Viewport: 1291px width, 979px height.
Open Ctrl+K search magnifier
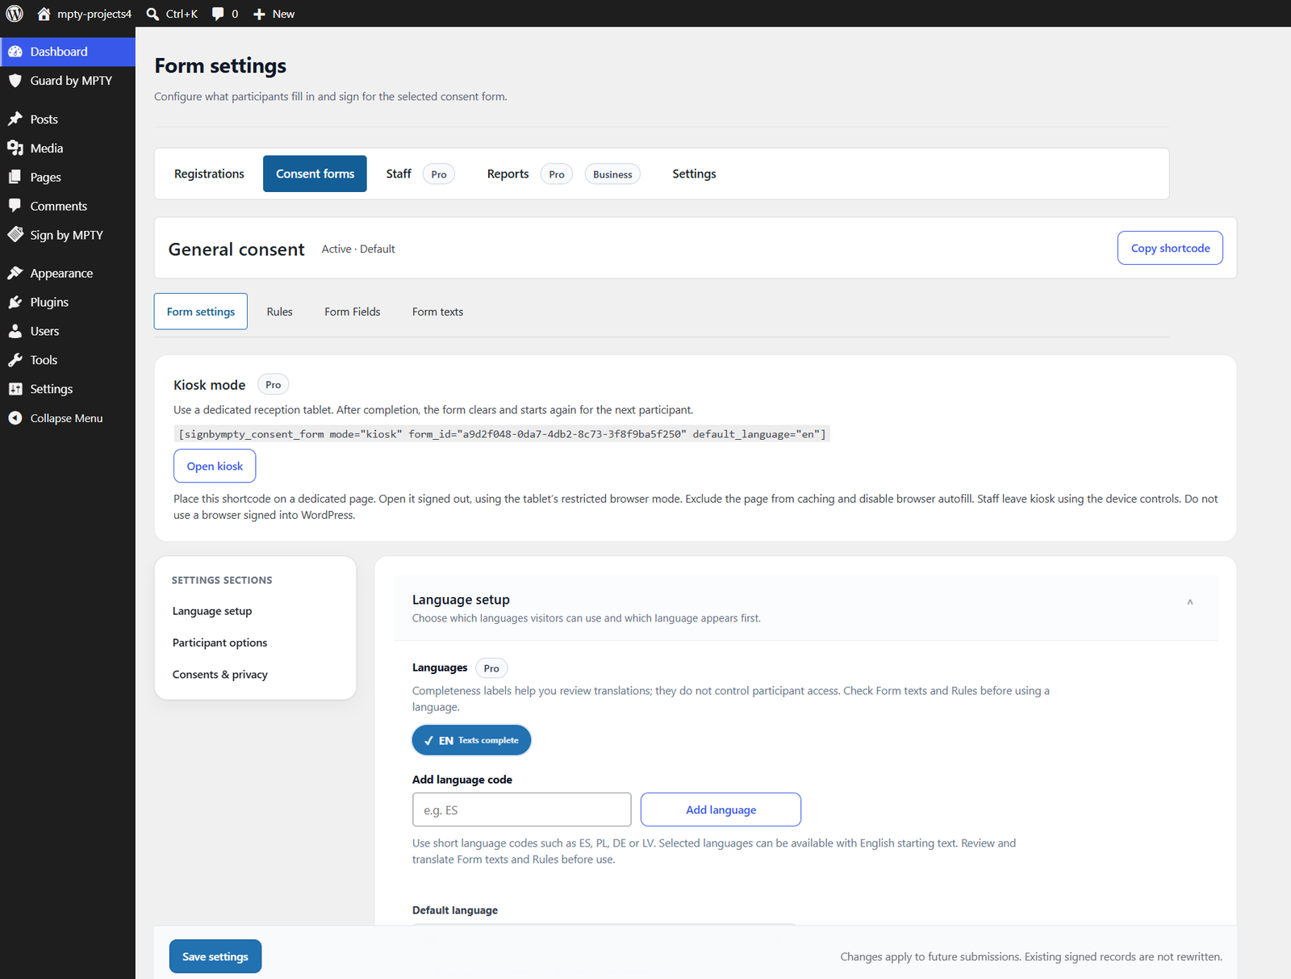point(152,14)
